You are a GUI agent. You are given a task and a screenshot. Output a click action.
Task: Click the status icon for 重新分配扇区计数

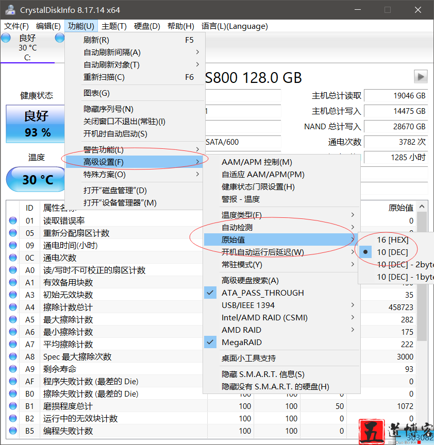[13, 233]
